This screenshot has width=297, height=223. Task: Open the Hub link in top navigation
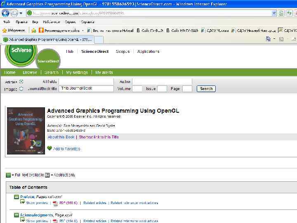(70, 51)
